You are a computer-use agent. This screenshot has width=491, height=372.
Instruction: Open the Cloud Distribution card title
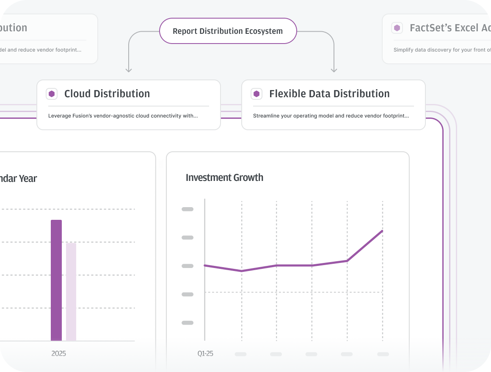[x=107, y=94]
